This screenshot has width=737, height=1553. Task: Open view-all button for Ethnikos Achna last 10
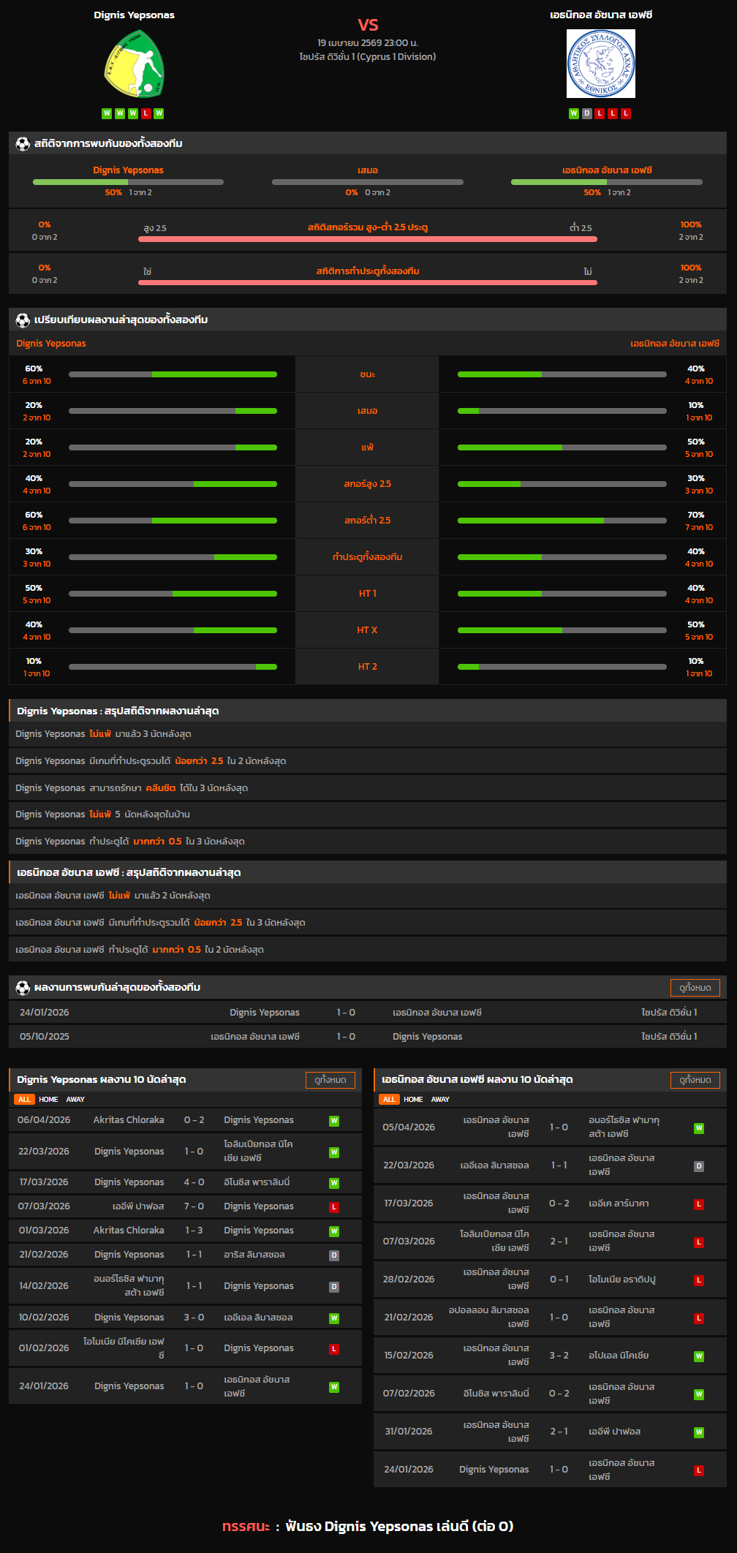(x=695, y=1080)
